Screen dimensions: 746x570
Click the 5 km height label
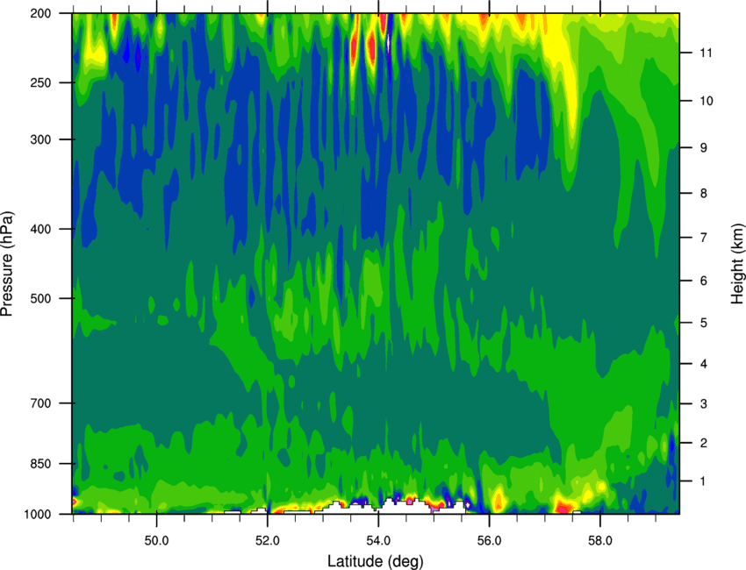click(x=703, y=323)
